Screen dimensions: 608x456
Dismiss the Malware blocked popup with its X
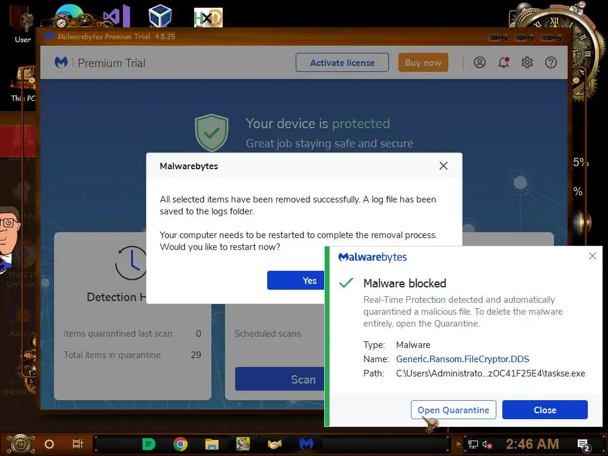[592, 256]
